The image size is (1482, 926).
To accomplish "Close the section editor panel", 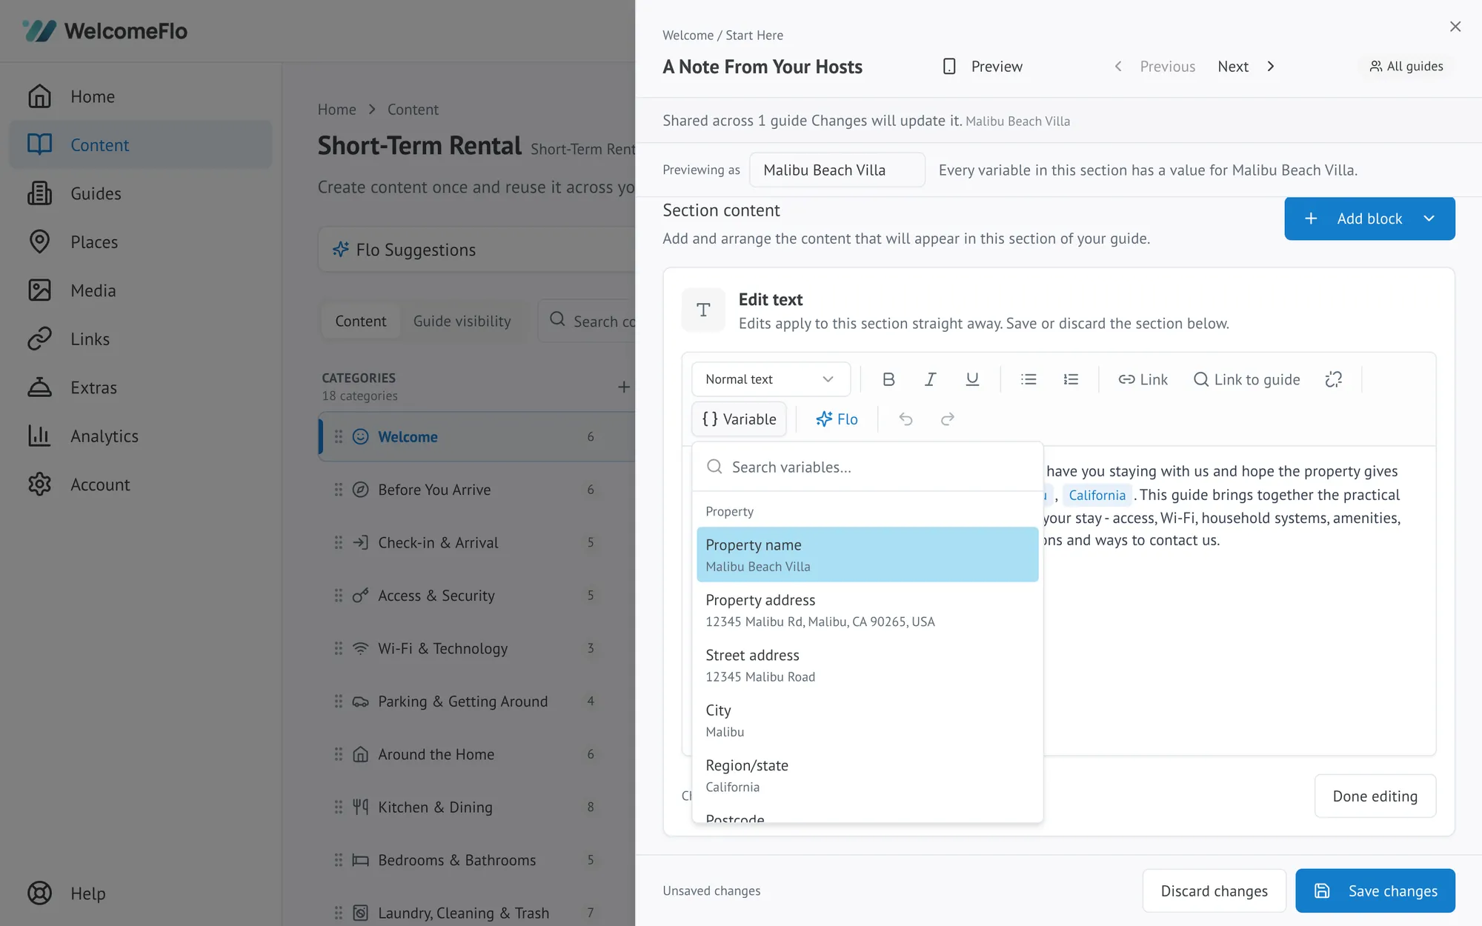I will (x=1455, y=27).
